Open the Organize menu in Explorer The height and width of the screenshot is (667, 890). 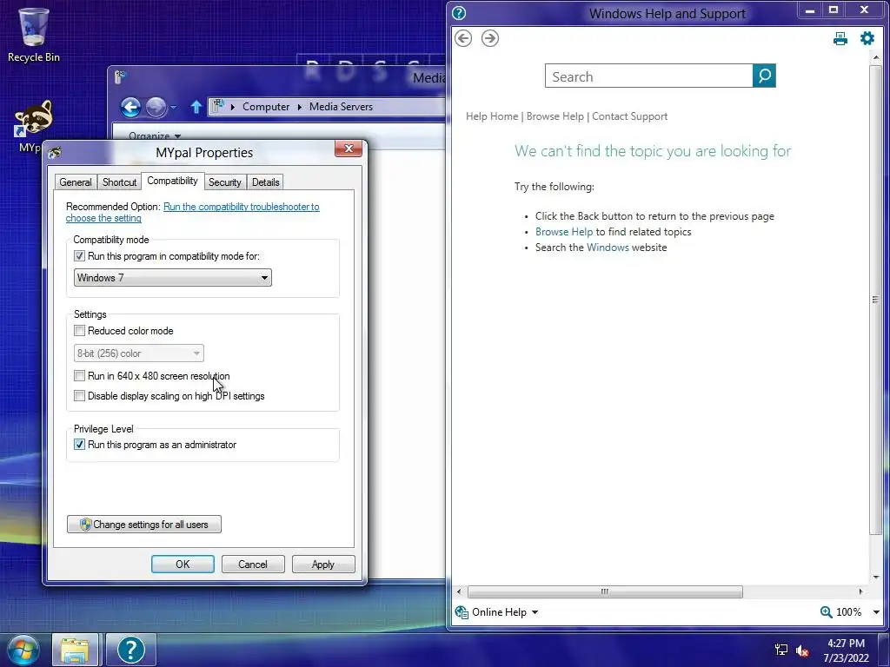(x=155, y=135)
